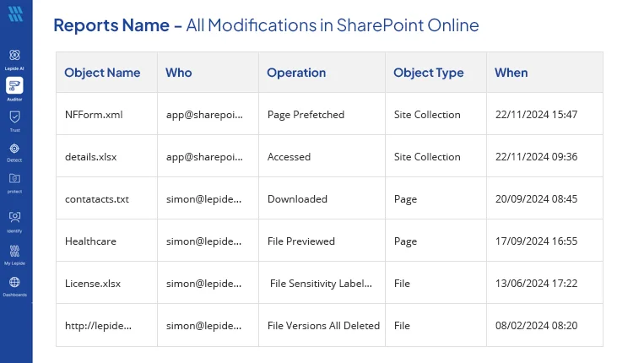Click the Lepide logo in the sidebar
617x363 pixels.
tap(15, 14)
